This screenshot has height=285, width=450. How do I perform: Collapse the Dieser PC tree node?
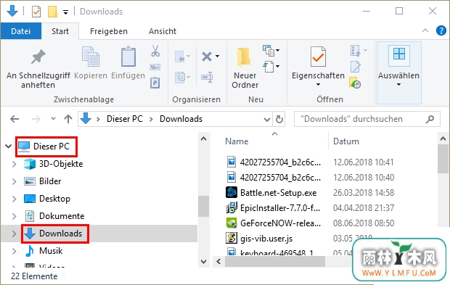click(x=8, y=146)
